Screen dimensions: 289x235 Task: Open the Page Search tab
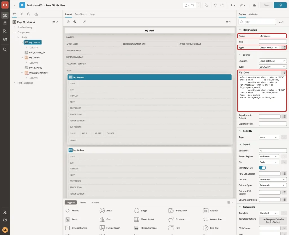click(81, 14)
